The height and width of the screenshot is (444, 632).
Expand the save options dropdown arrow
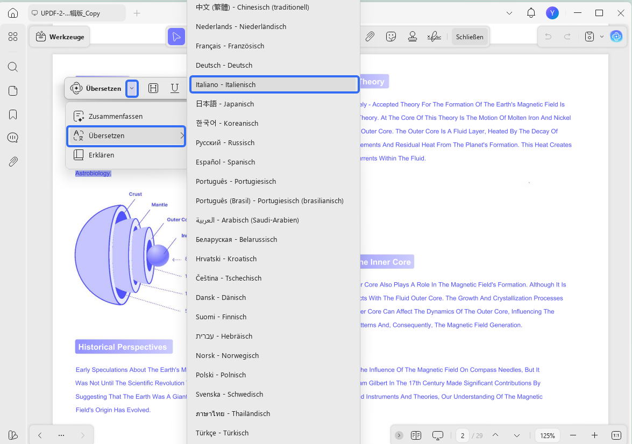tap(602, 37)
